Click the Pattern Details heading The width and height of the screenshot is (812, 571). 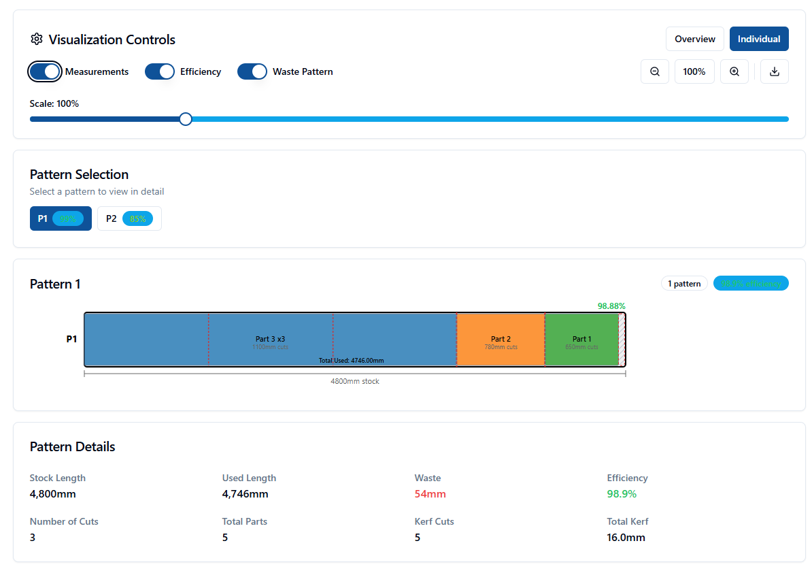tap(72, 446)
